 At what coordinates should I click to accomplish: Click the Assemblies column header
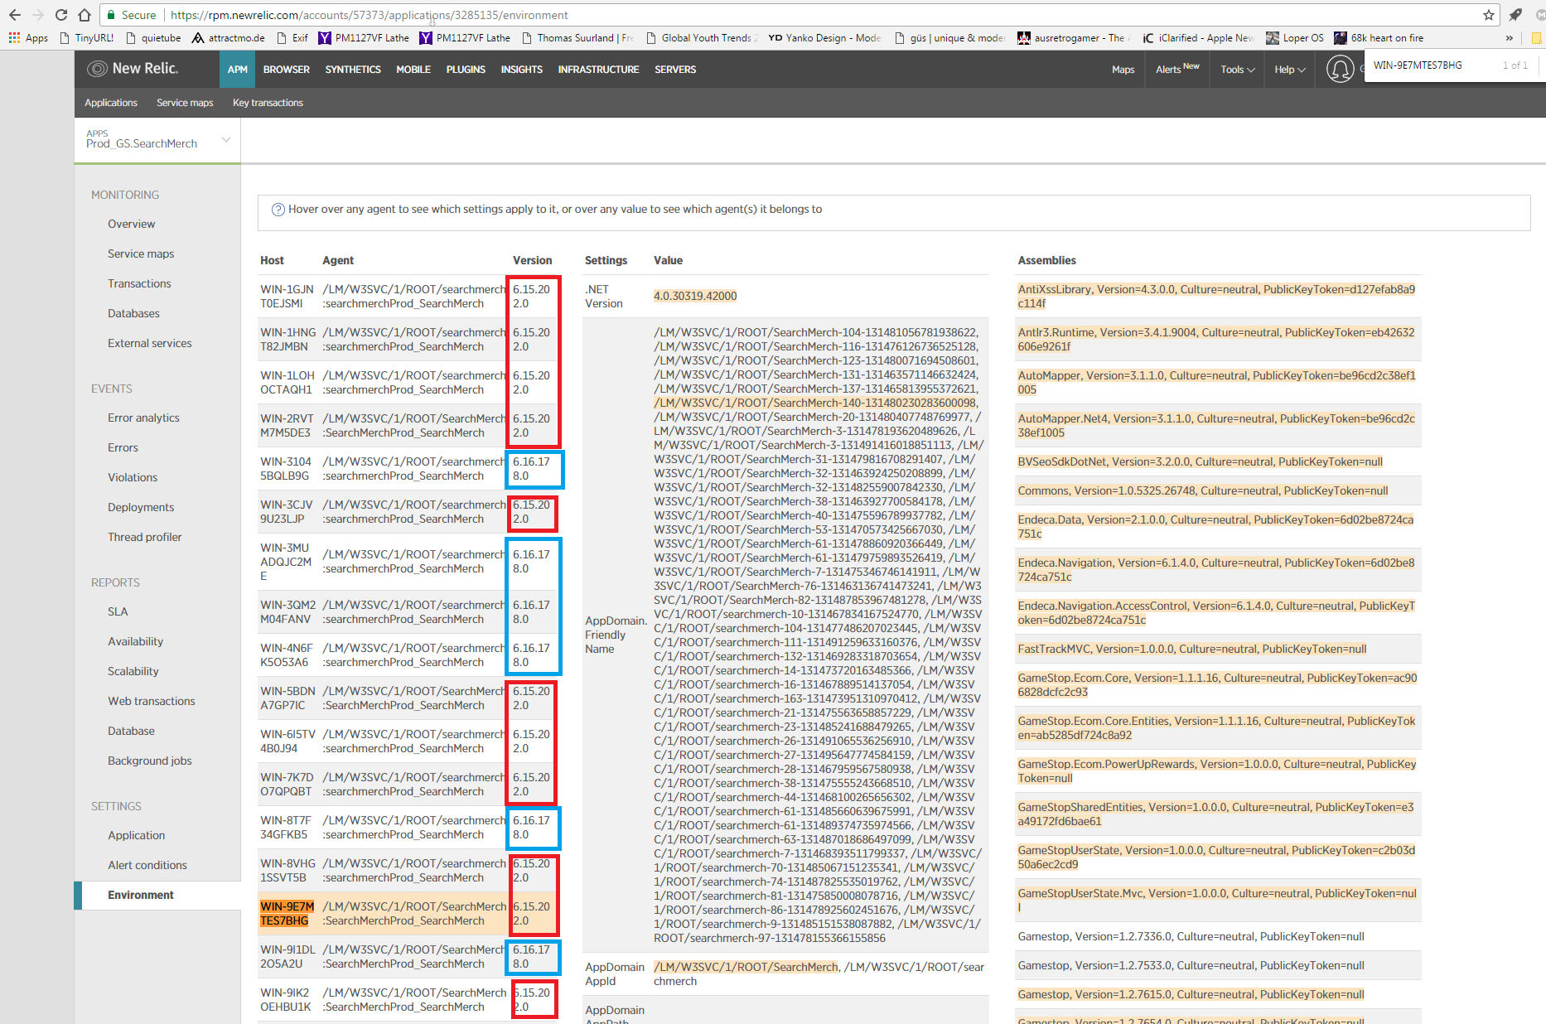1046,260
